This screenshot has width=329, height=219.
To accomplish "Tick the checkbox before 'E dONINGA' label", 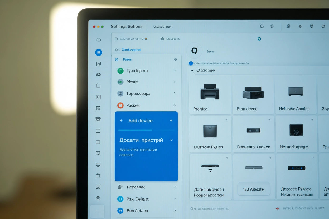I will pos(116,39).
